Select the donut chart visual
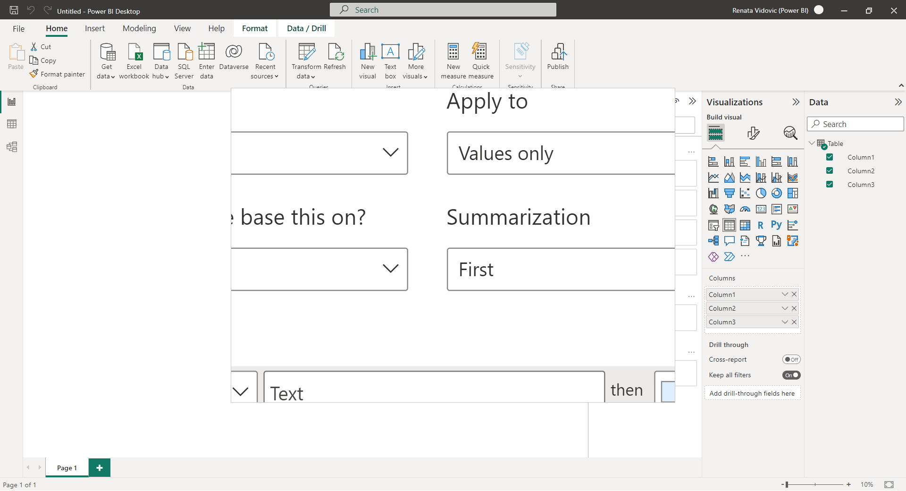Screen dimensions: 906x491 [777, 193]
